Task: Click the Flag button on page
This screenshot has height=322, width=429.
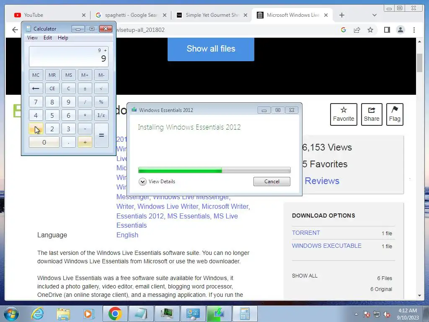Action: click(x=395, y=114)
